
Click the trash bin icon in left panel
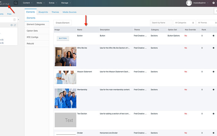tap(14, 20)
